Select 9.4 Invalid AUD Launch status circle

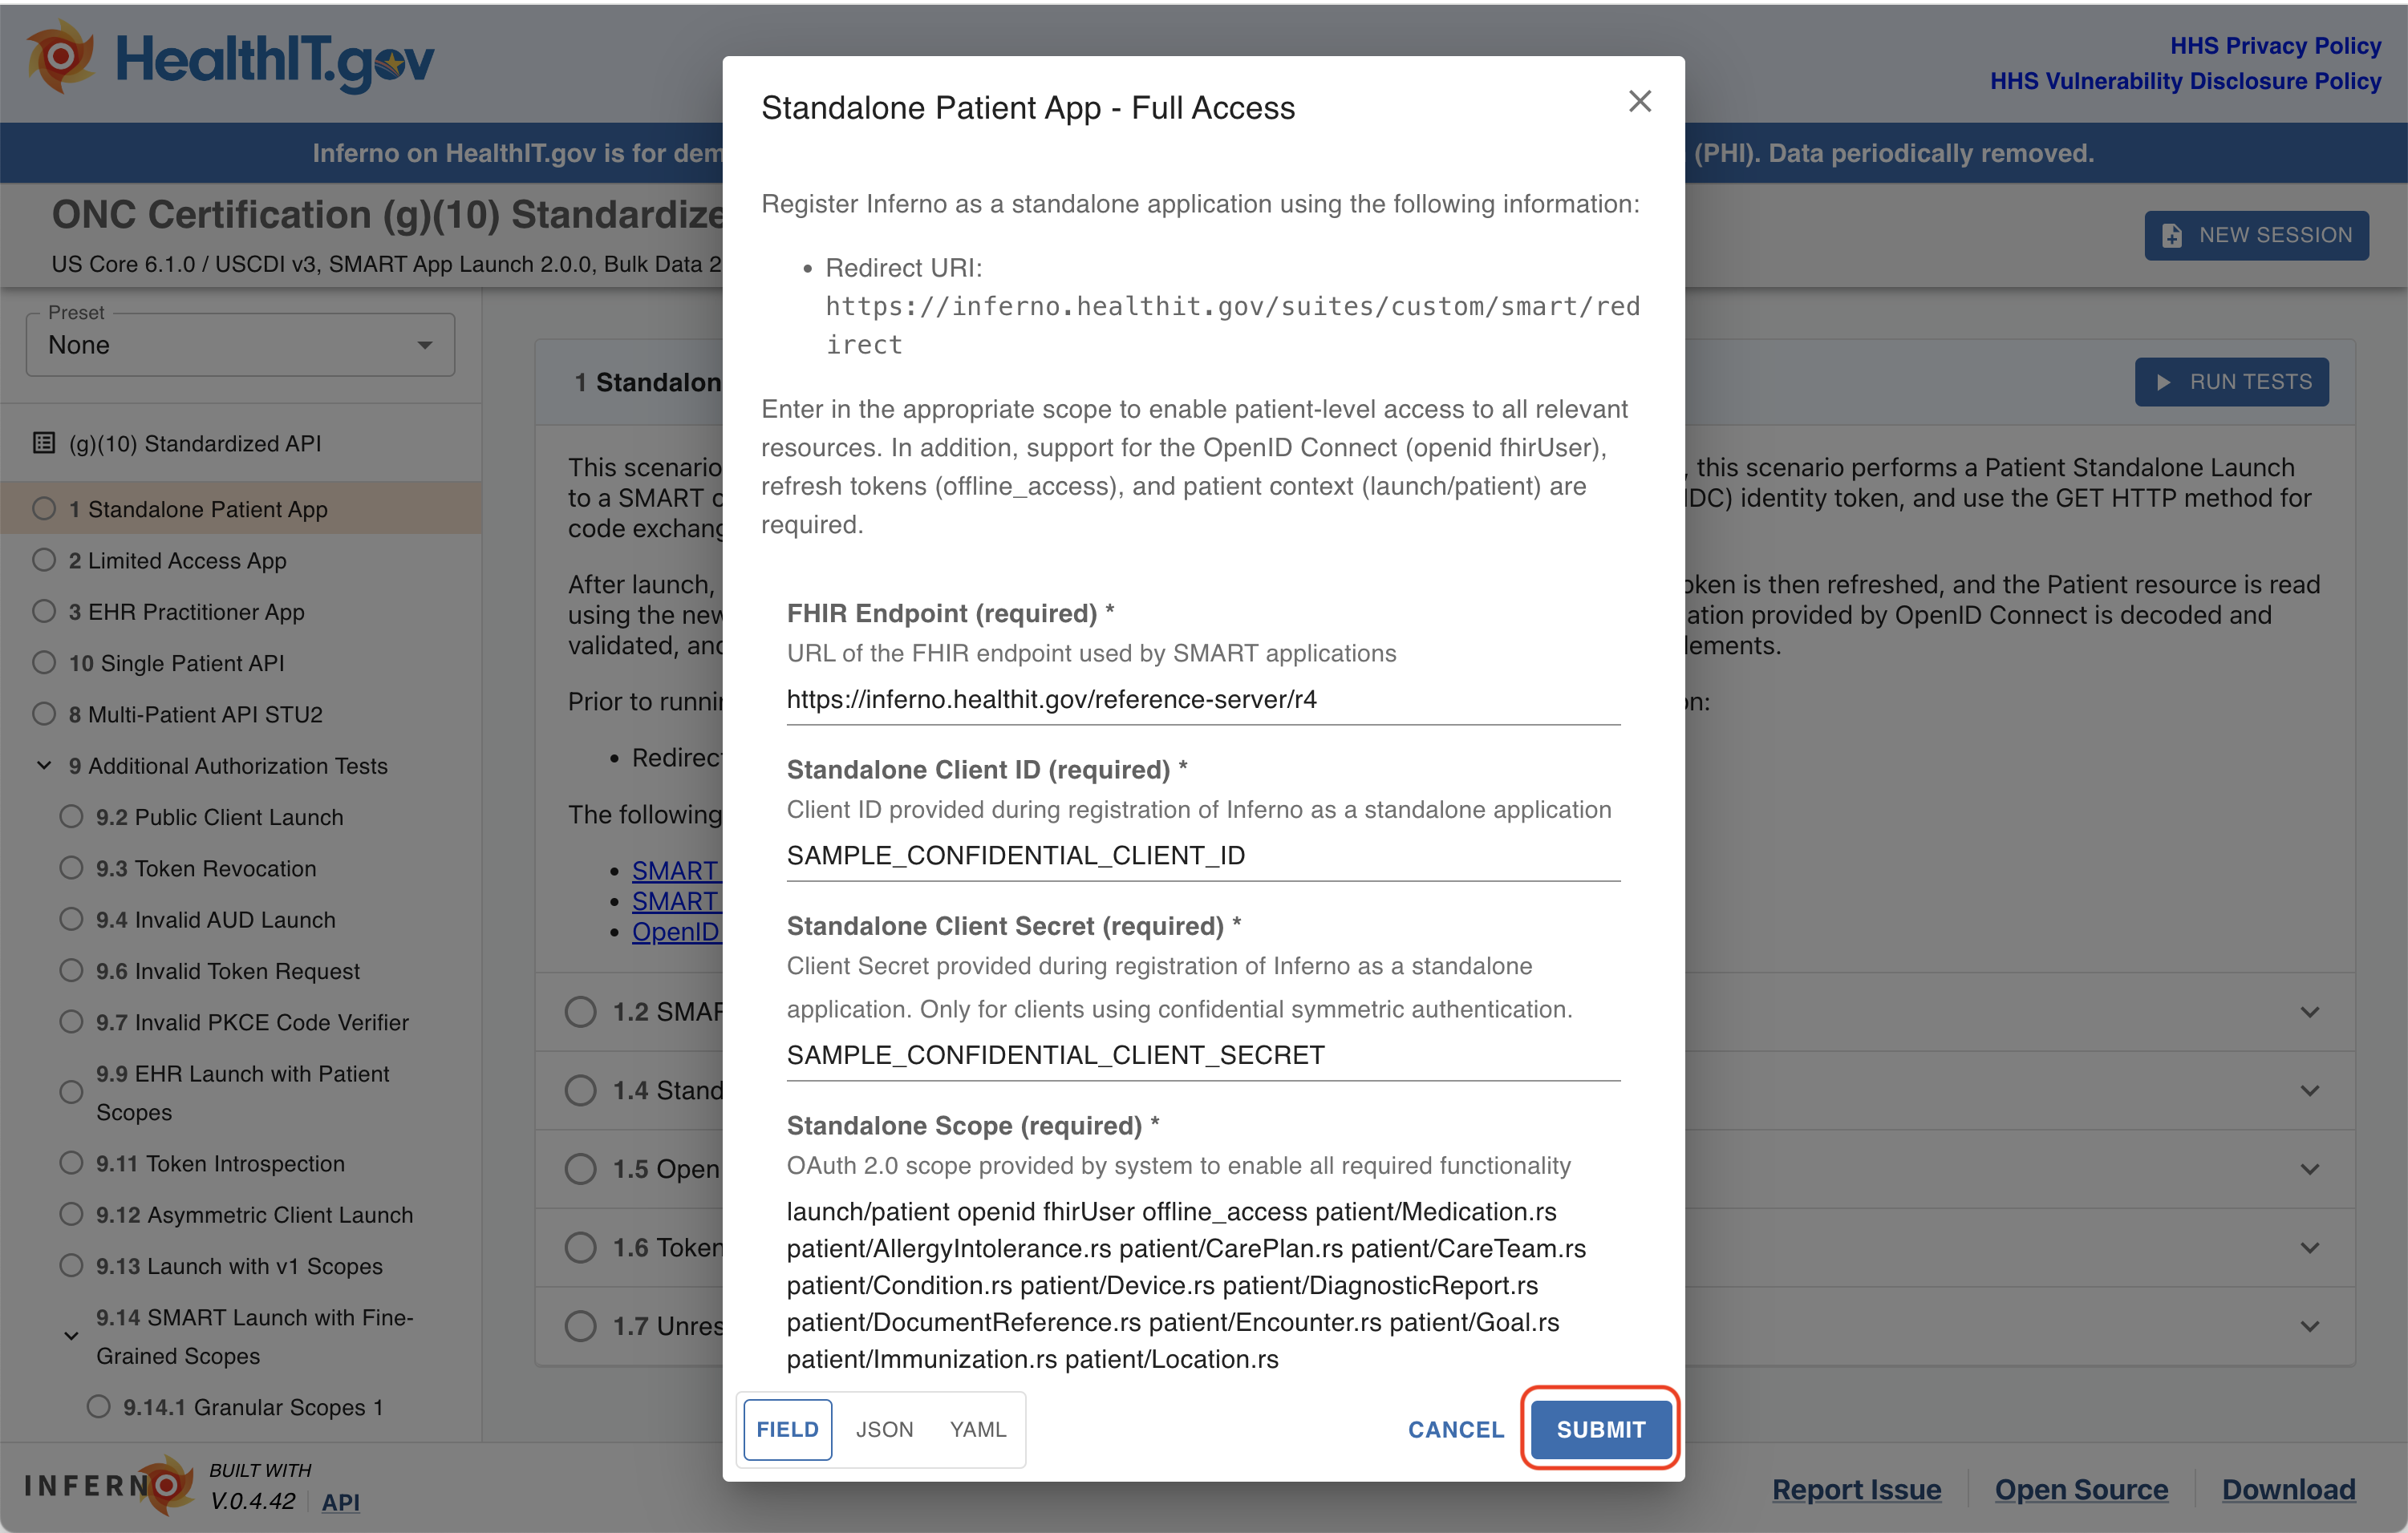pyautogui.click(x=71, y=920)
